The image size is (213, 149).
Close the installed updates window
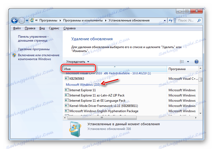pyautogui.click(x=197, y=11)
